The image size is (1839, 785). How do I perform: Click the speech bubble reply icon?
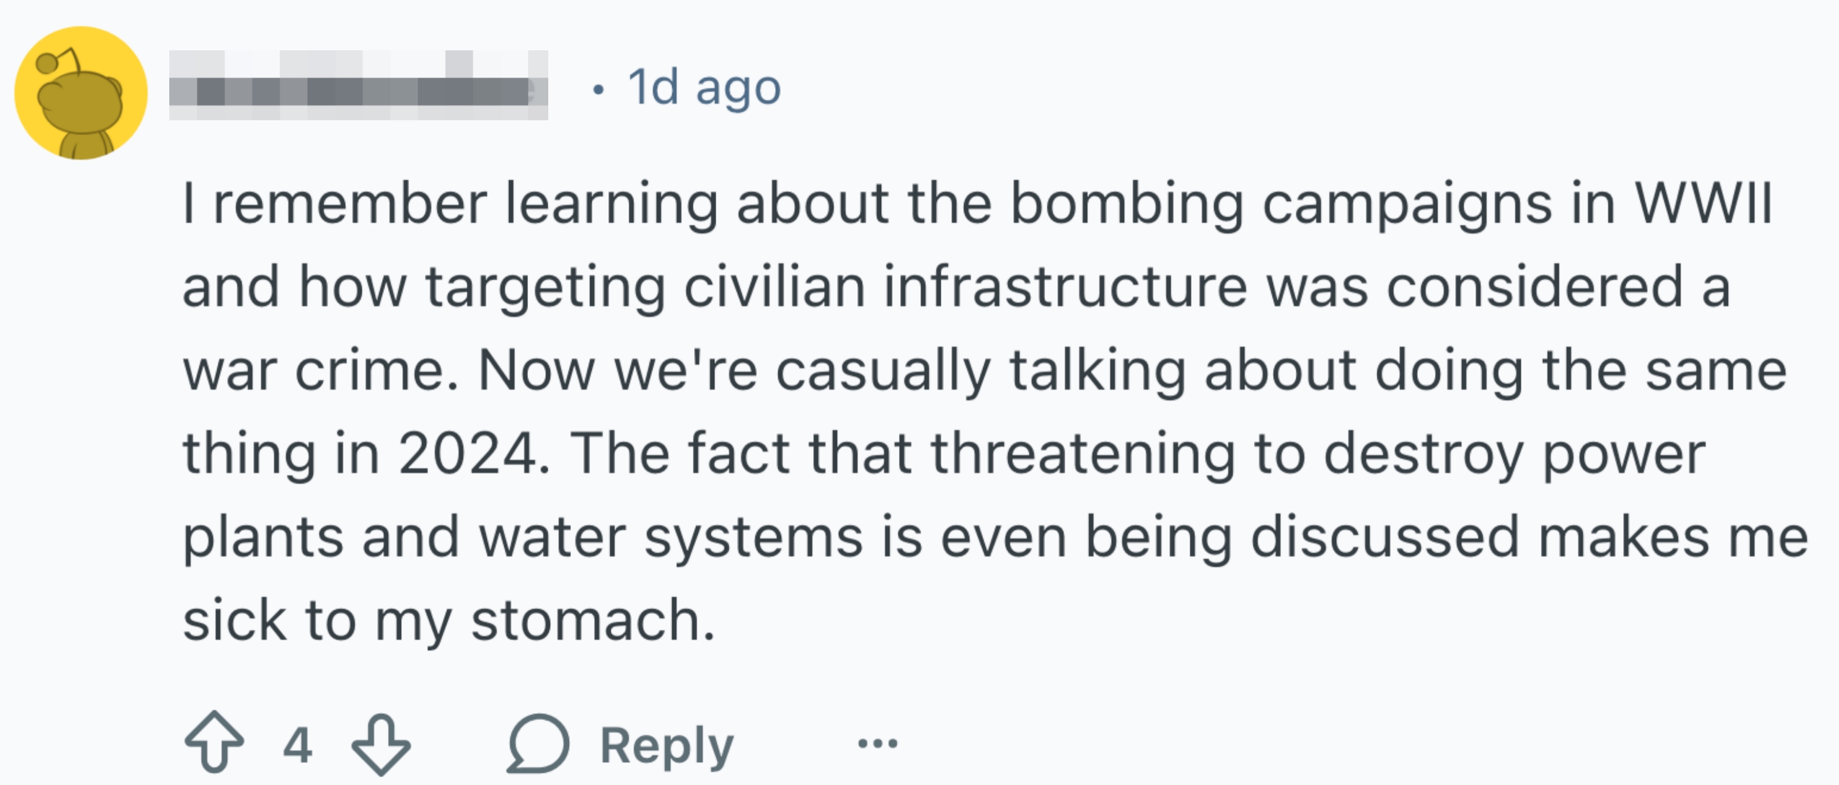538,743
